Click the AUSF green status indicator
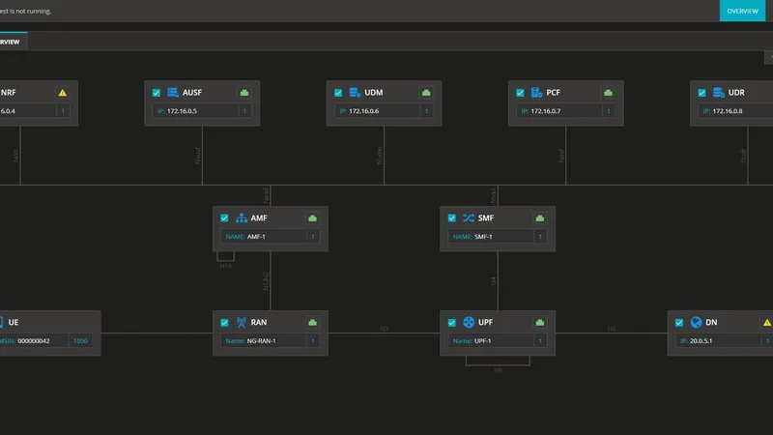Viewport: 773px width, 435px height. point(244,93)
